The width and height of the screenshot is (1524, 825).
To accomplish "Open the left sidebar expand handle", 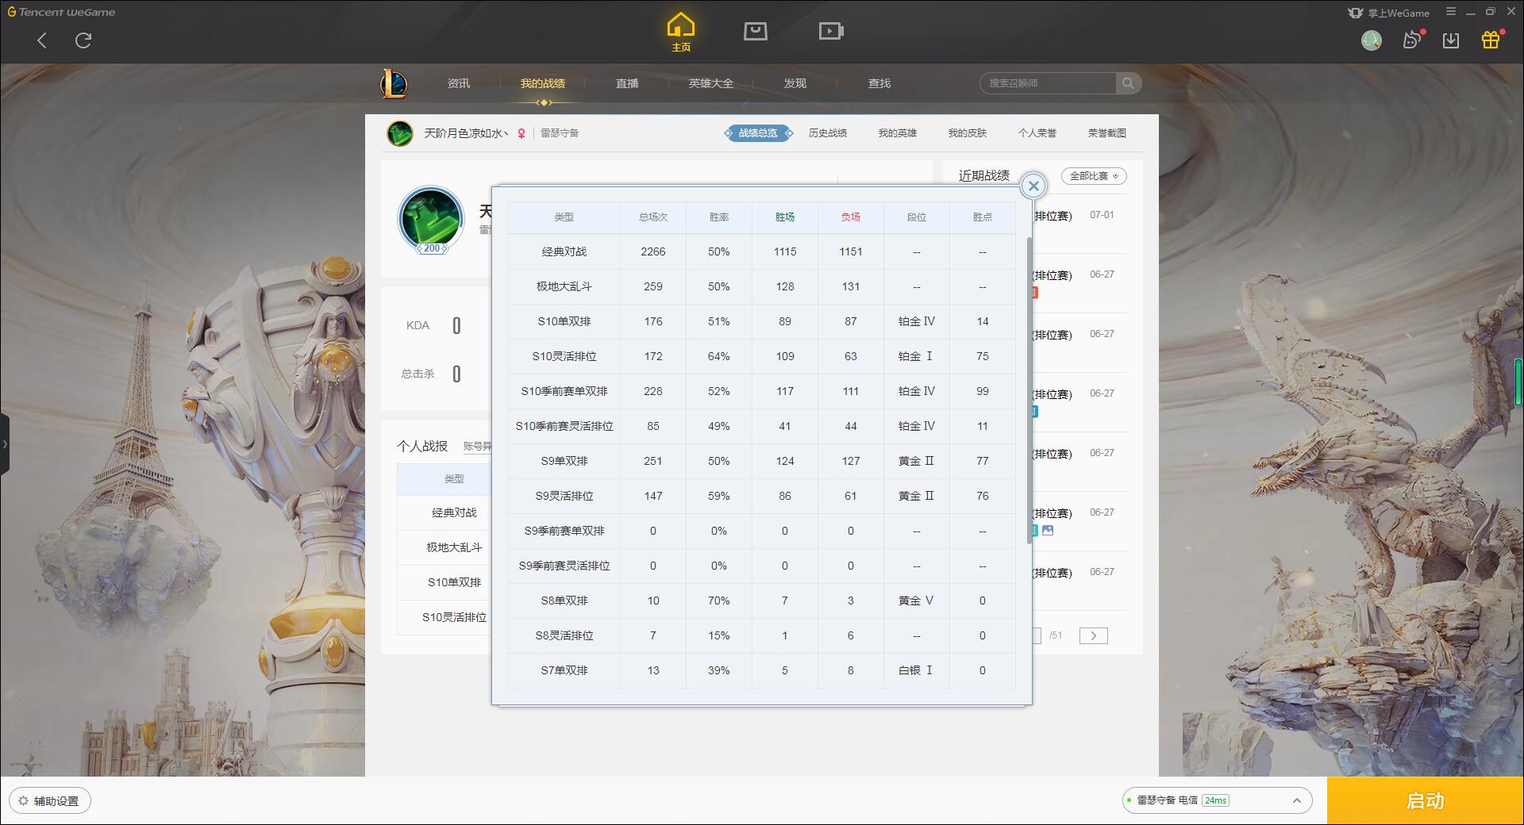I will click(5, 444).
